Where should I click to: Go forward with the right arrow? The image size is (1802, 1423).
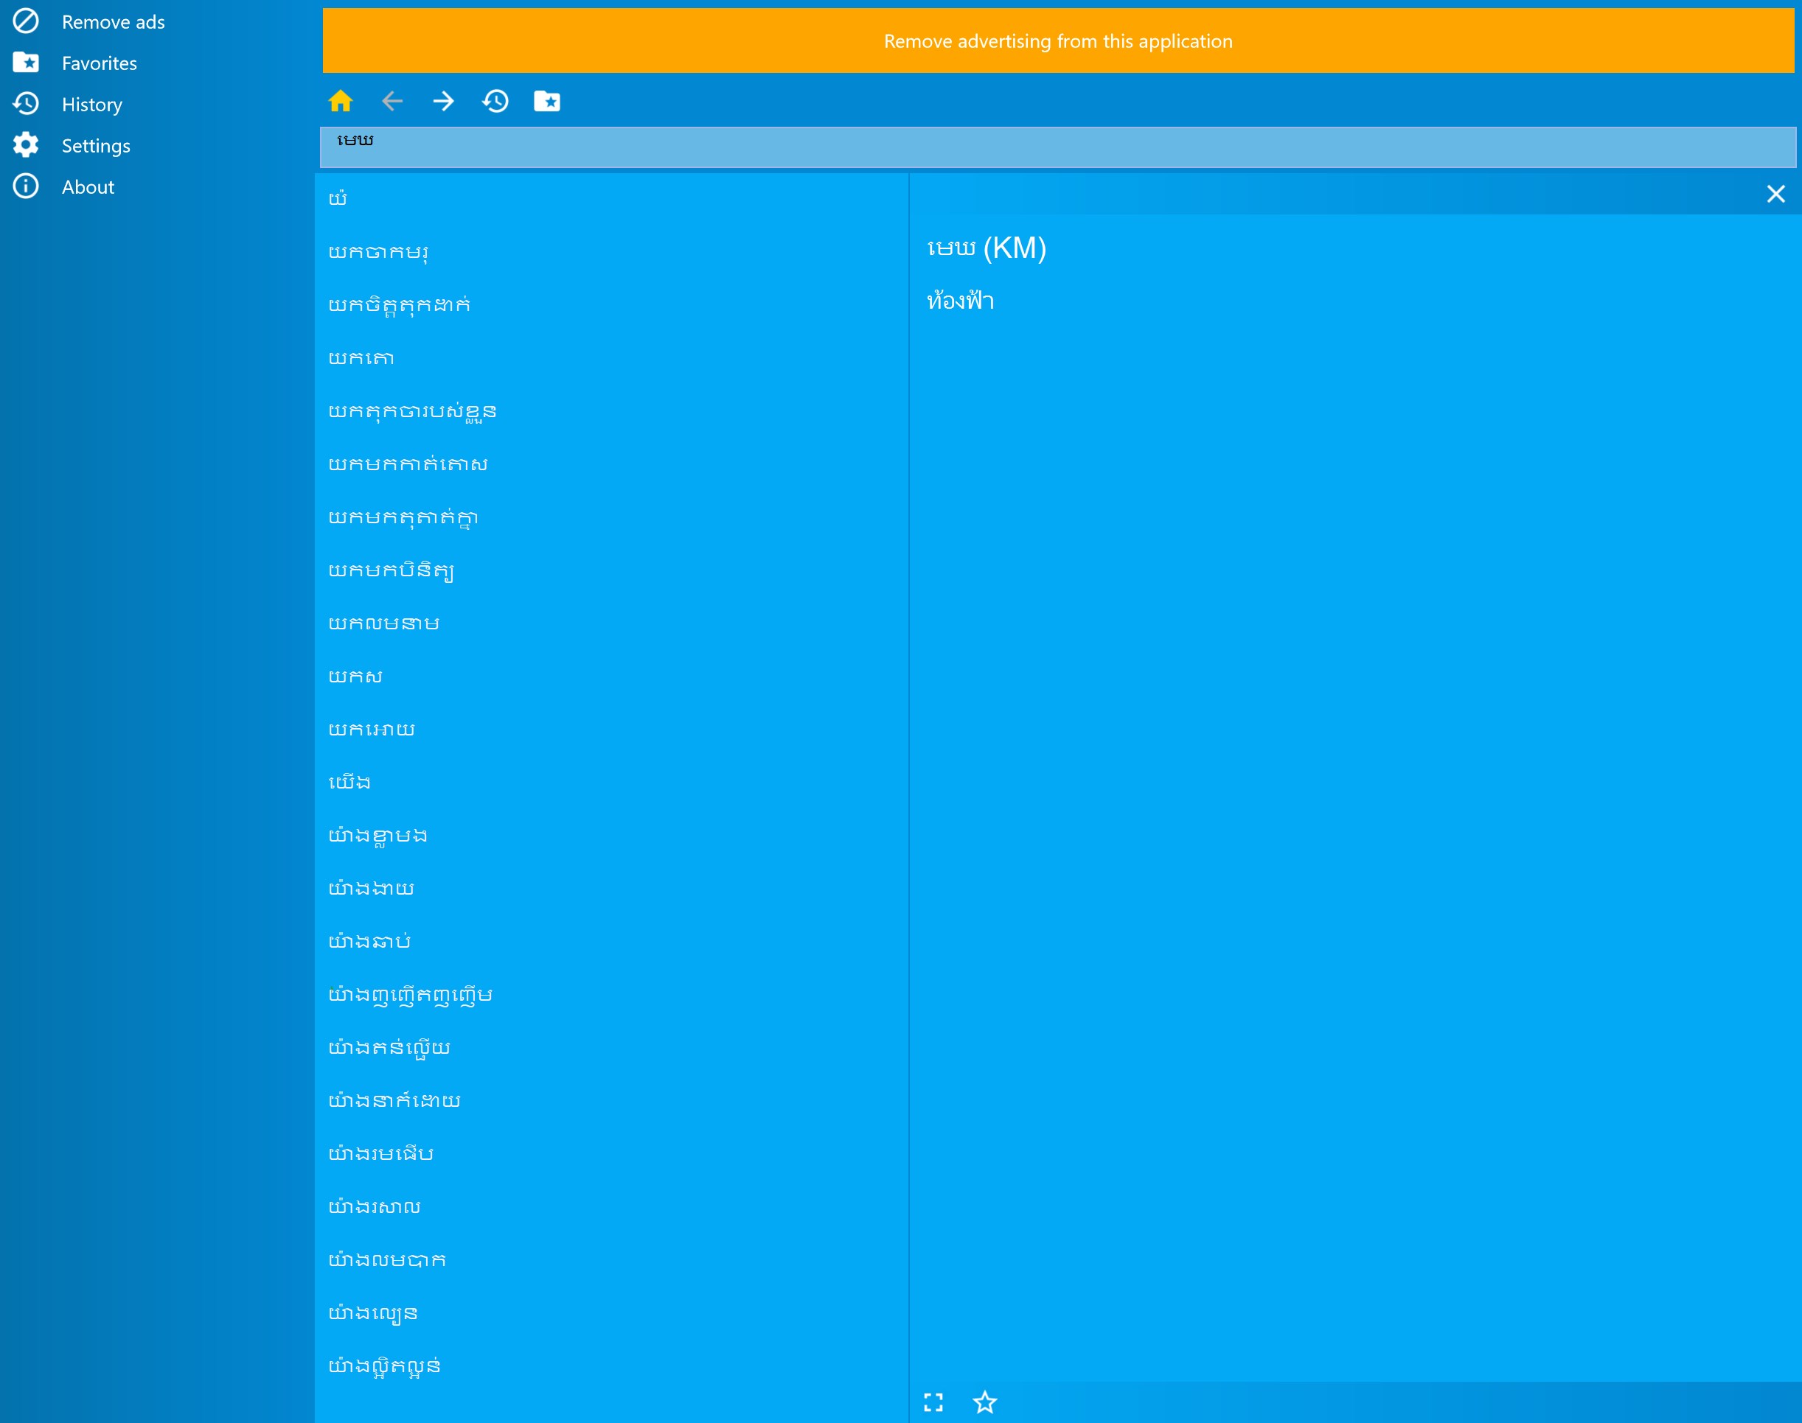[x=443, y=101]
